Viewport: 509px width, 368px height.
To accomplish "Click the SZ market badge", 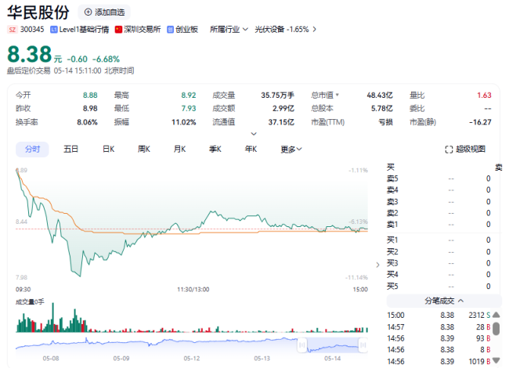I will [13, 29].
